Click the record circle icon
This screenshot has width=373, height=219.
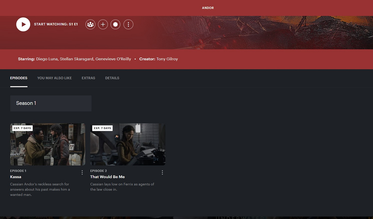(x=116, y=25)
